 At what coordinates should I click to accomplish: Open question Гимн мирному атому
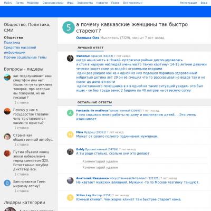29,184
